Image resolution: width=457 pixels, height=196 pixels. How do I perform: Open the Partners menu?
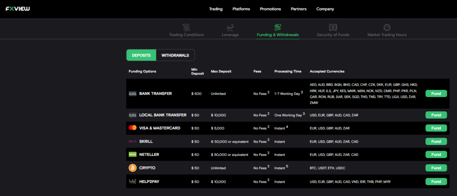[x=299, y=9]
